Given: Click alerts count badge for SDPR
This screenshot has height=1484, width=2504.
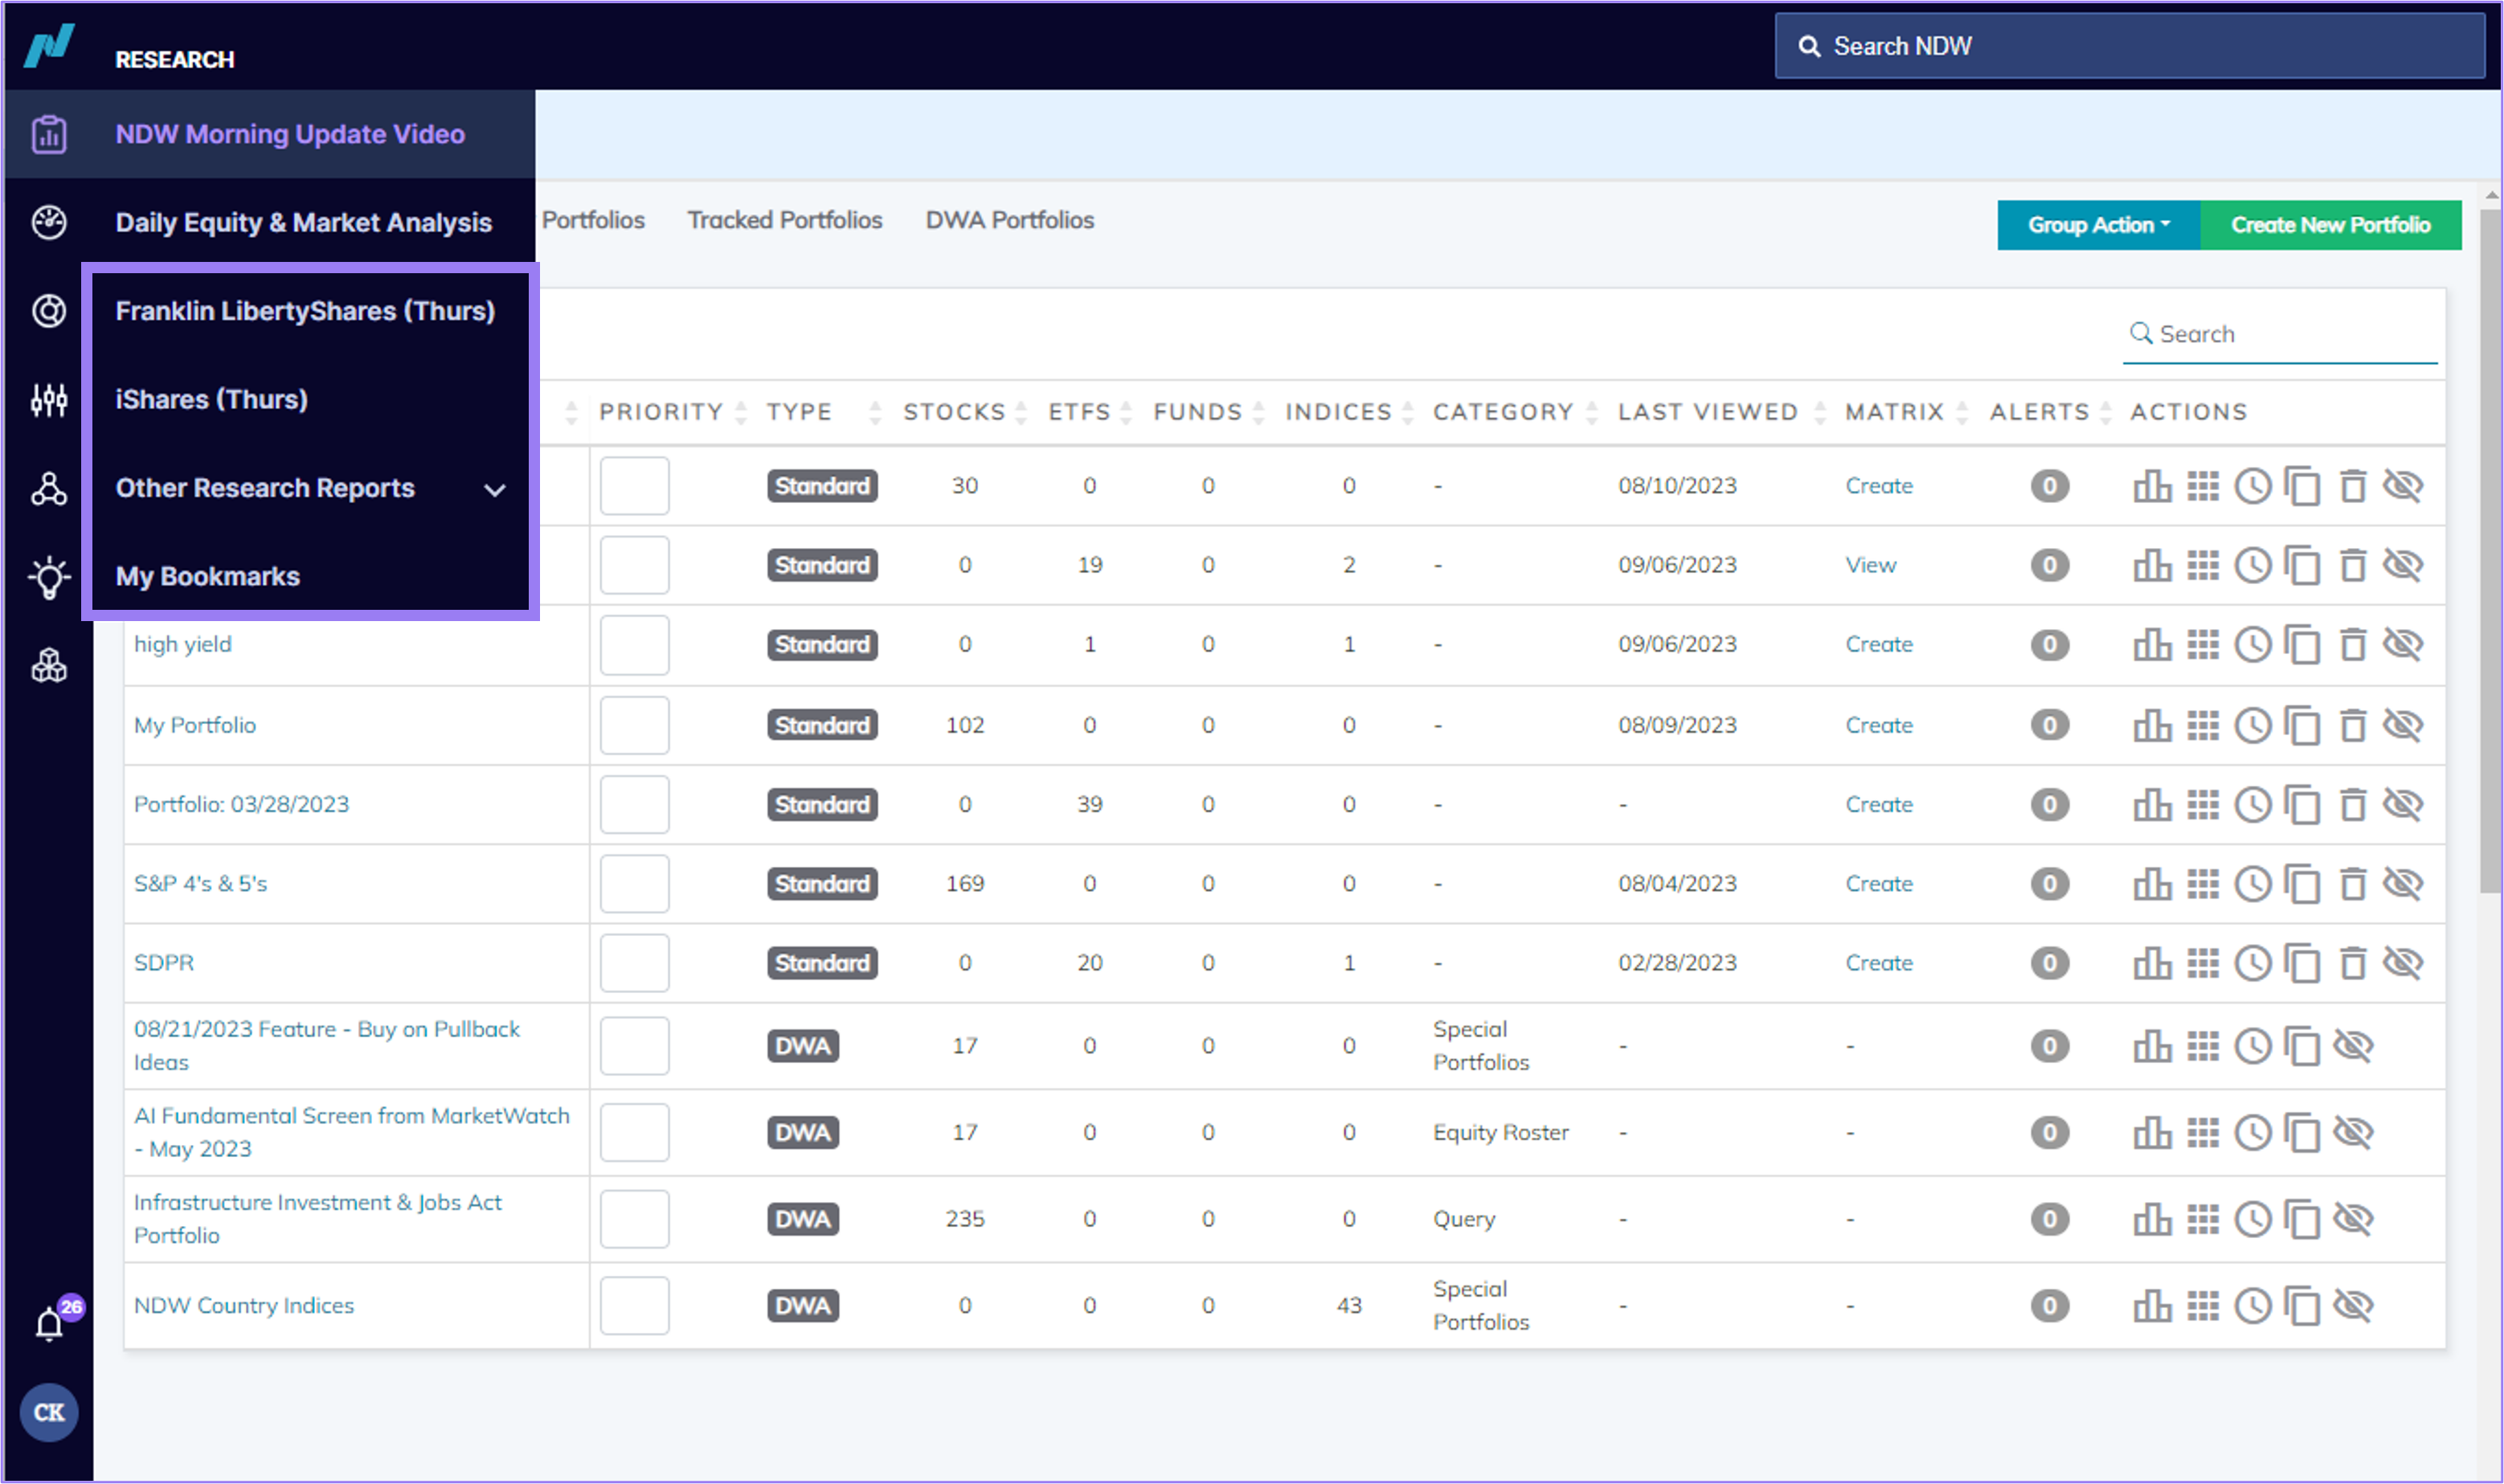Looking at the screenshot, I should 2049,963.
